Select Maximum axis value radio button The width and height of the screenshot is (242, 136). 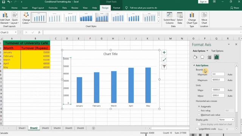point(199,115)
